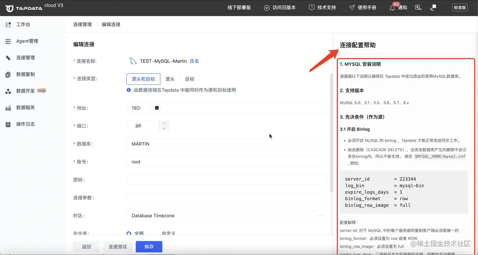Increase the 端口 port value arrow

pyautogui.click(x=164, y=123)
